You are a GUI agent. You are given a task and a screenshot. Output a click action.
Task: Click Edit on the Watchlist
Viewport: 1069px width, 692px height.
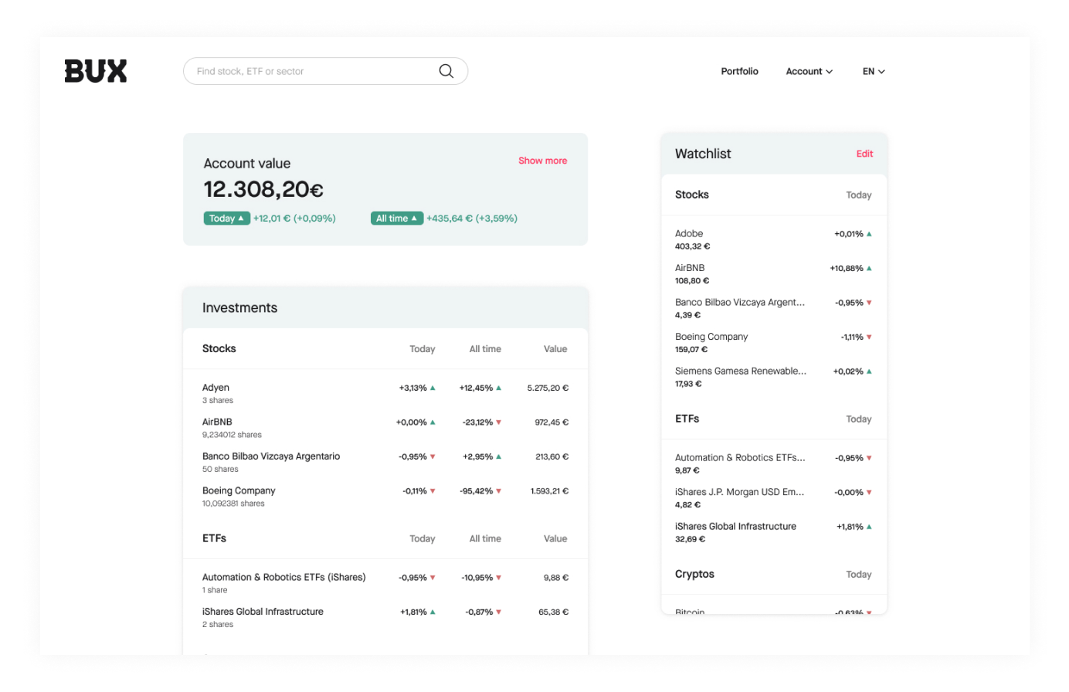(x=864, y=154)
